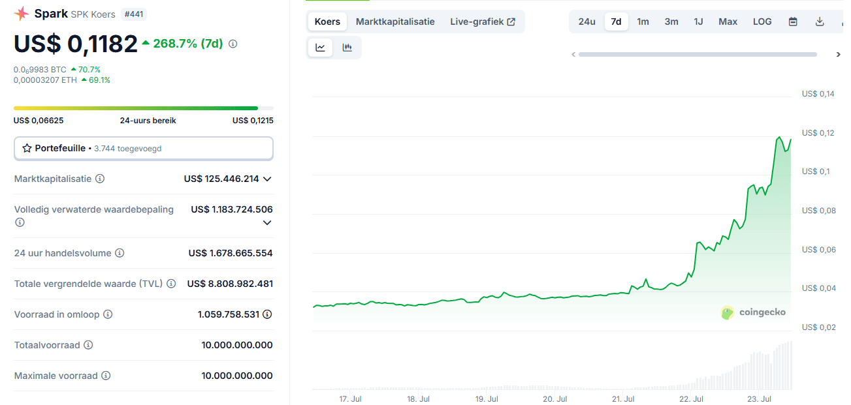Click the right arrow of chart scrollbar
Image resolution: width=851 pixels, height=405 pixels.
(x=839, y=54)
